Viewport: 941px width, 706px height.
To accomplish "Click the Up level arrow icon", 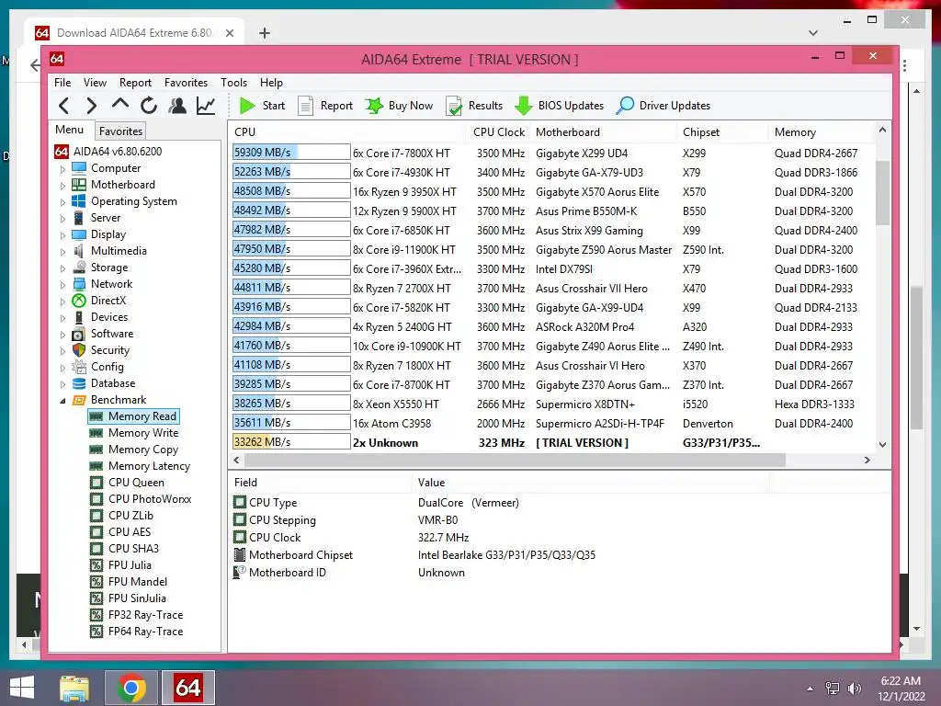I will (120, 105).
